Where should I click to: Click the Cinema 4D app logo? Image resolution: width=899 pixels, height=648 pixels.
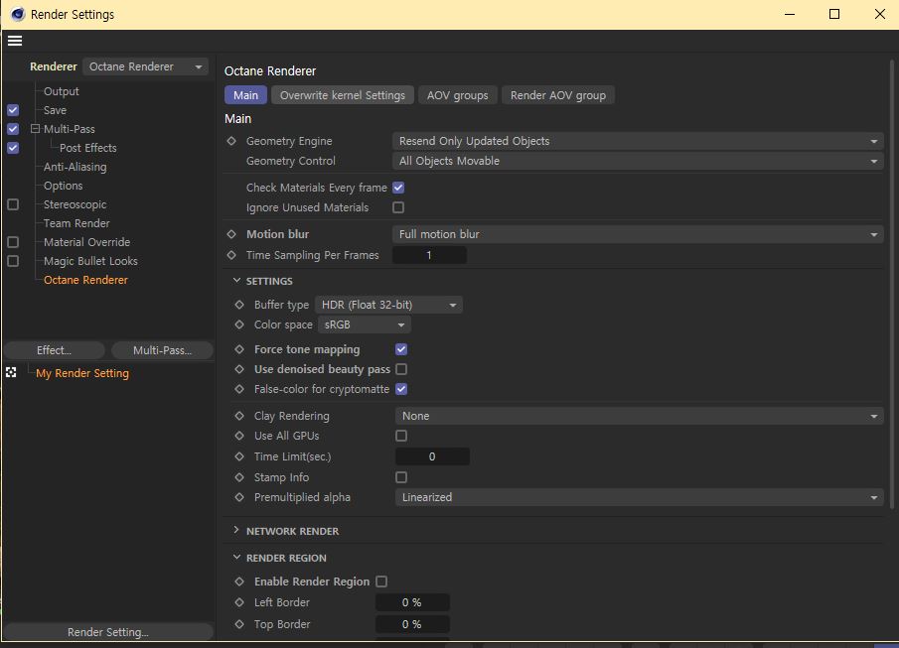pyautogui.click(x=18, y=14)
